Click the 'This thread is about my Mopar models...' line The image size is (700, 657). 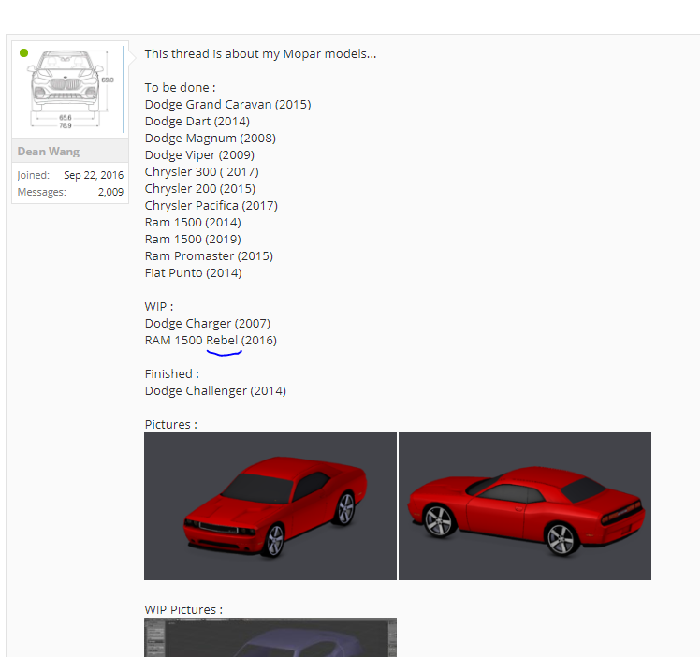(x=260, y=54)
